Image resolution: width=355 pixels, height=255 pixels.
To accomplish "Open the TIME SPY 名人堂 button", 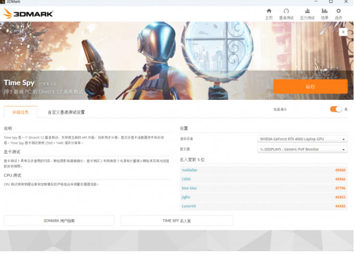I will (177, 221).
